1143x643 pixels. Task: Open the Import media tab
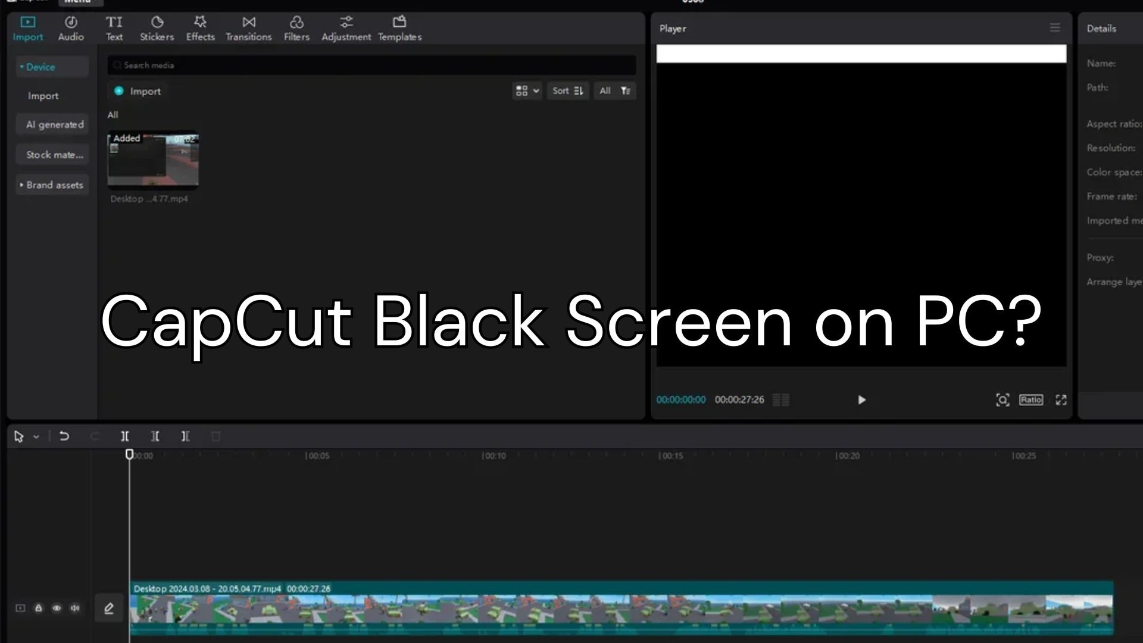[28, 28]
